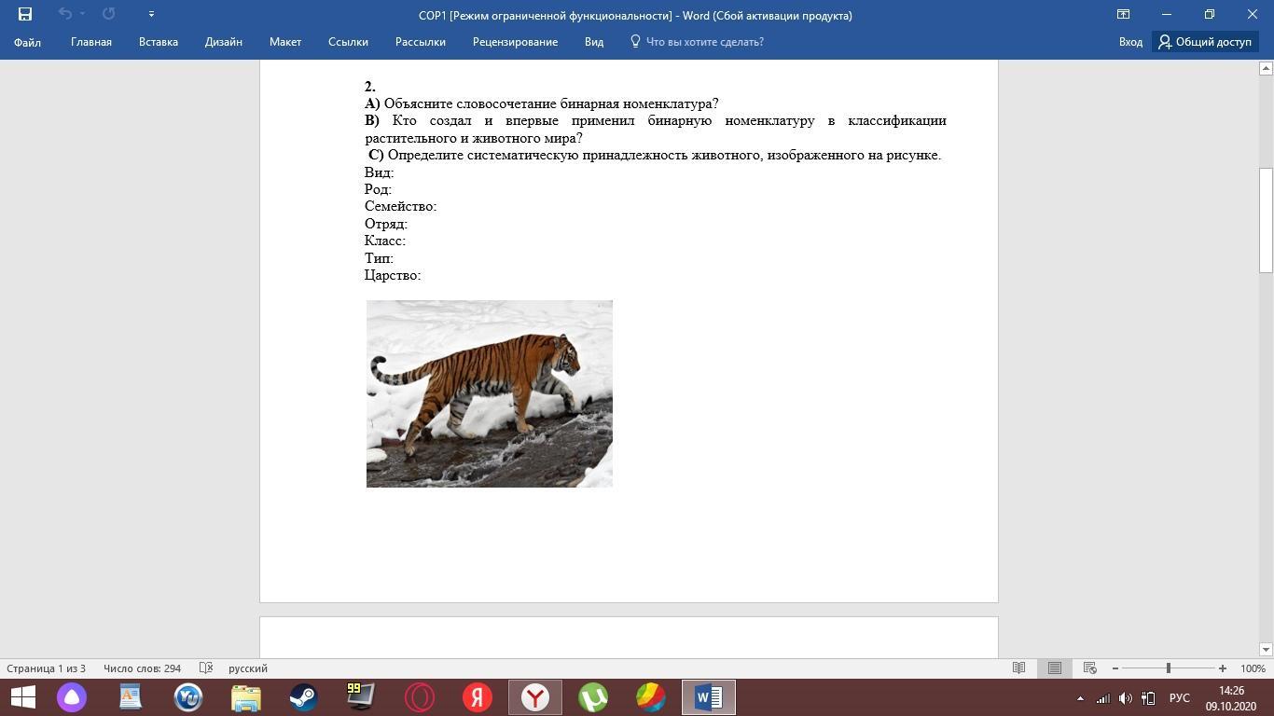
Task: Click the text 'Класс:' in the document
Action: [385, 241]
